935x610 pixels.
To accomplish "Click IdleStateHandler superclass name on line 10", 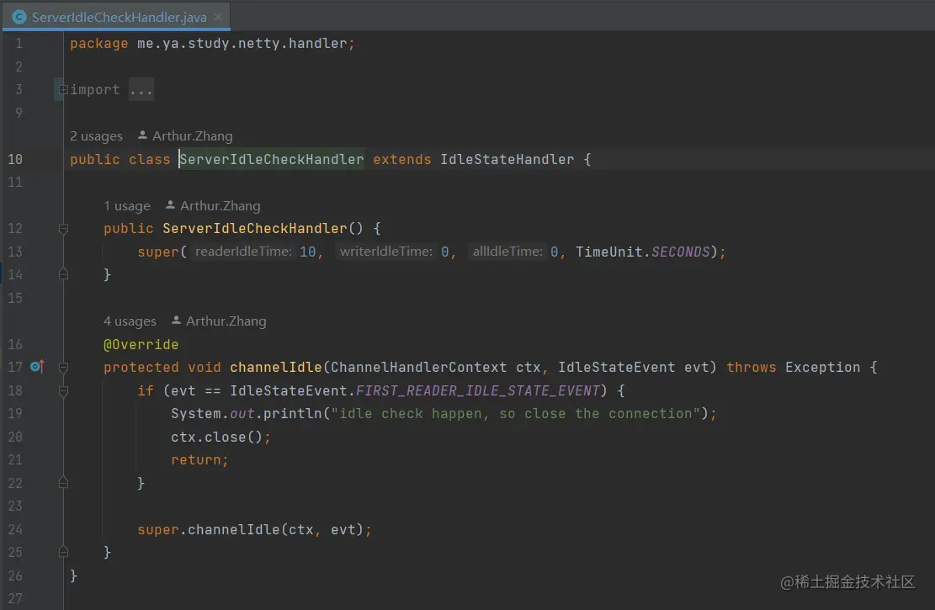I will pyautogui.click(x=507, y=159).
